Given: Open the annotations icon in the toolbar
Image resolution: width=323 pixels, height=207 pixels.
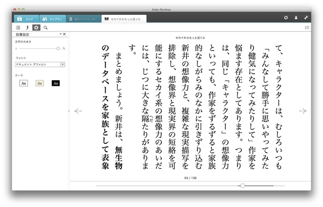Looking at the screenshot, I should (27, 28).
